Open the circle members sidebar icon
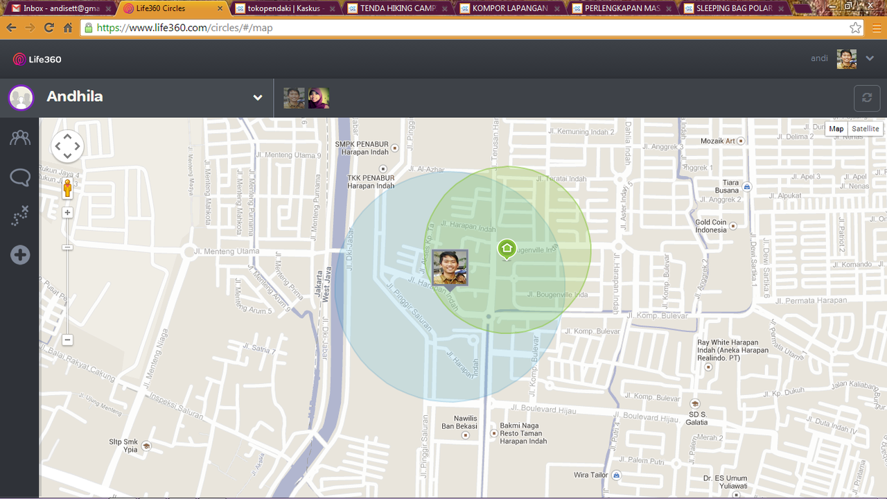887x499 pixels. point(20,138)
